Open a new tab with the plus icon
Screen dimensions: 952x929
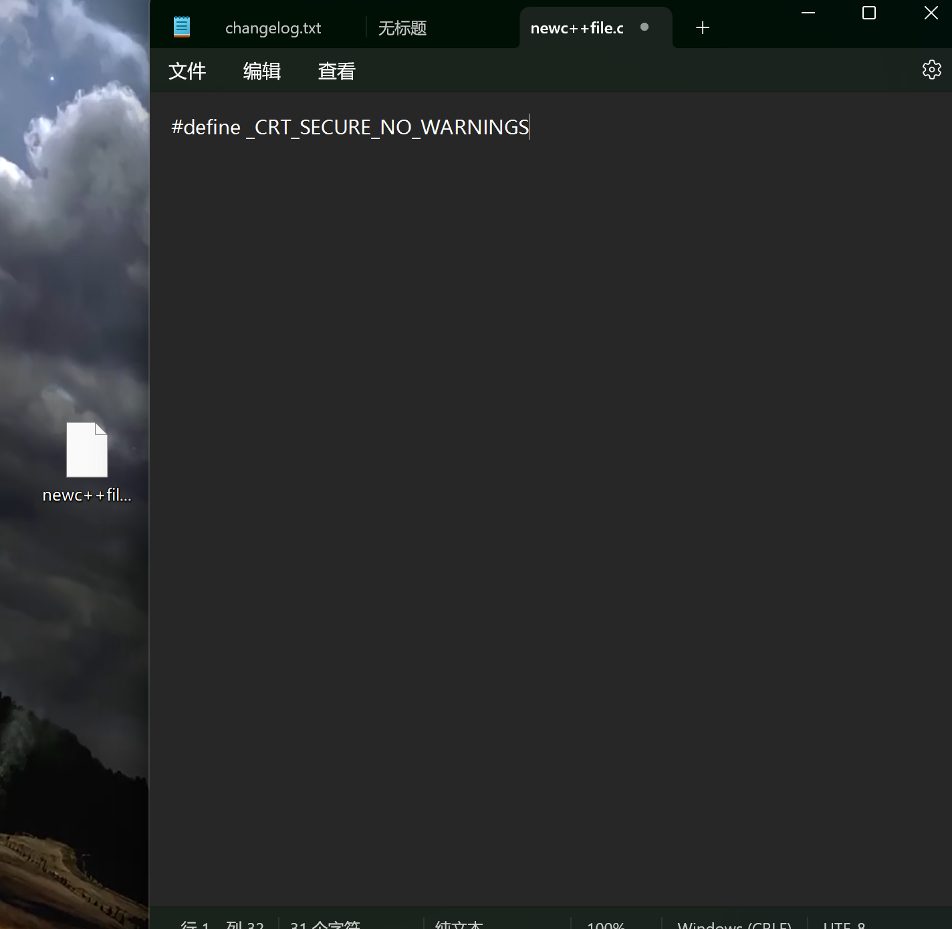[702, 27]
